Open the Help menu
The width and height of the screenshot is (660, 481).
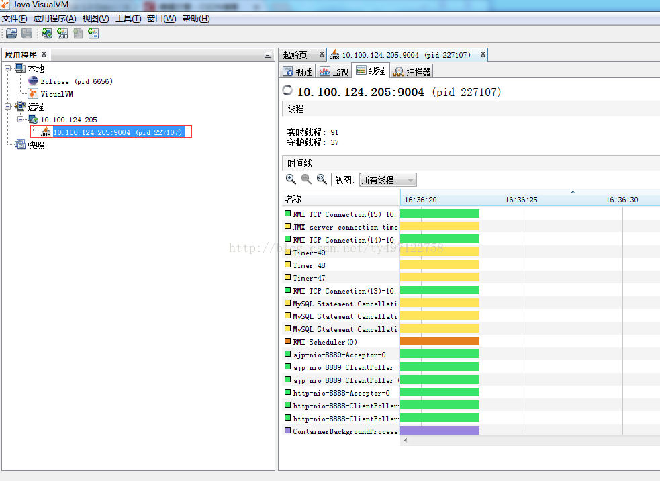(x=196, y=19)
